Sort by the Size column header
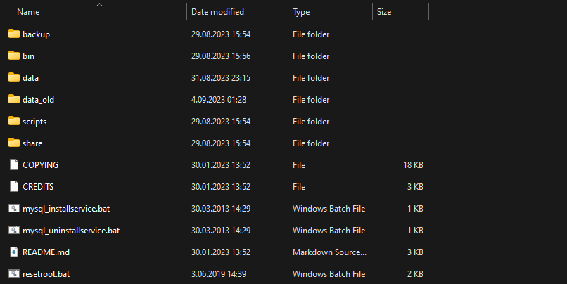Image resolution: width=567 pixels, height=284 pixels. [x=384, y=12]
